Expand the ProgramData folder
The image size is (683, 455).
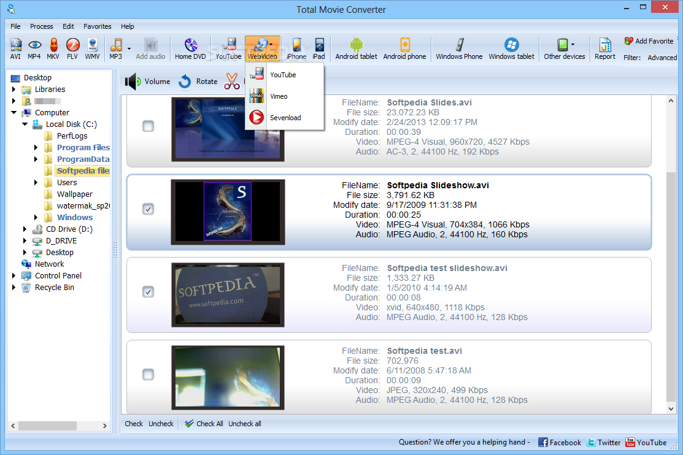(36, 159)
